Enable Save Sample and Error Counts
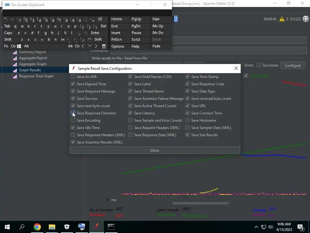 130,120
